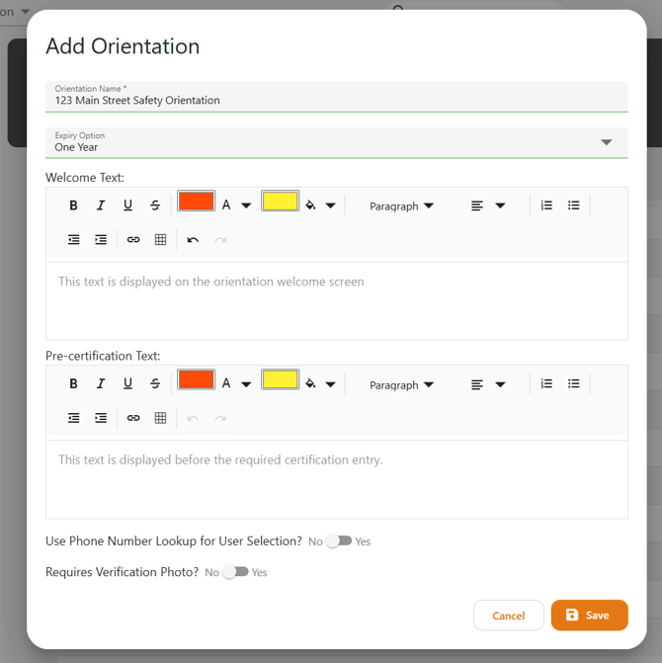
Task: Open Paragraph style dropdown in Welcome Text
Action: 401,207
